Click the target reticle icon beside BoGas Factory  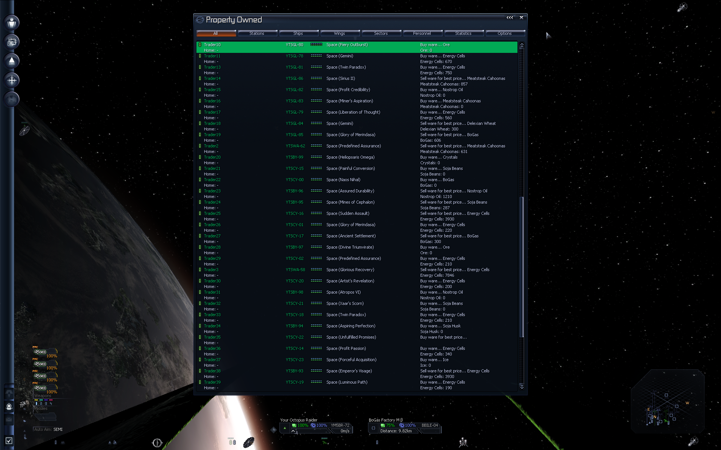[x=373, y=428]
